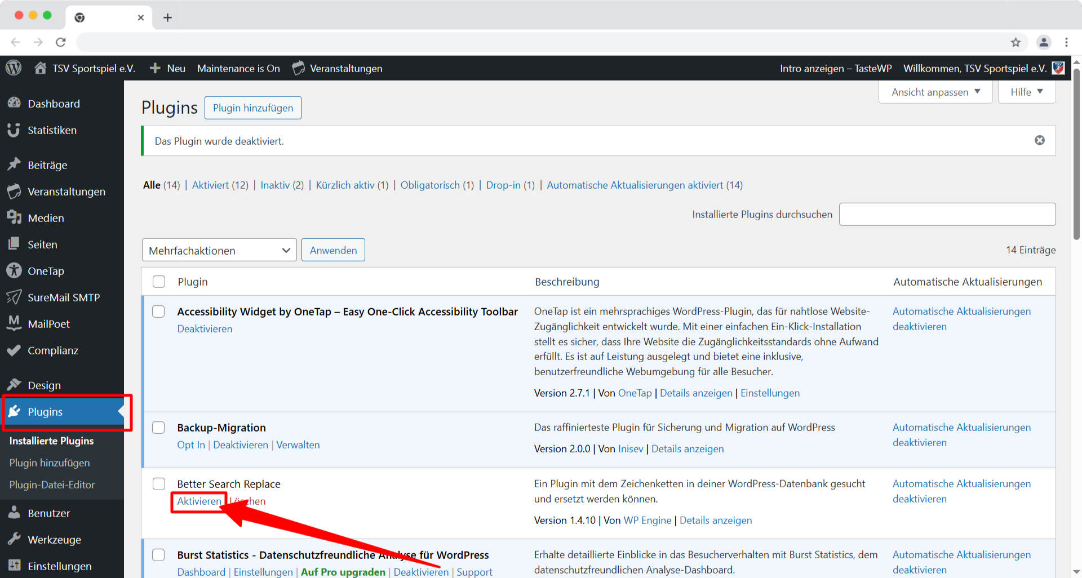Click the Beiträge pin icon
Viewport: 1082px width, 578px height.
click(x=14, y=164)
